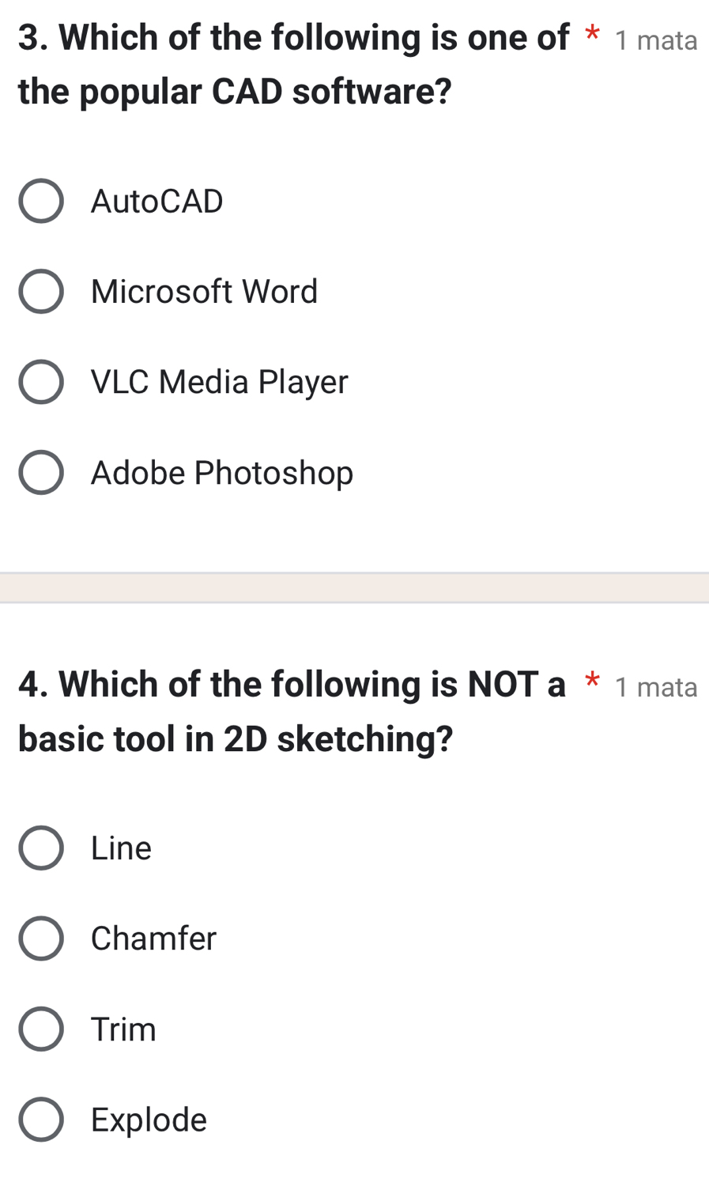Click the Chamfer option label text
709x1186 pixels.
coord(153,939)
